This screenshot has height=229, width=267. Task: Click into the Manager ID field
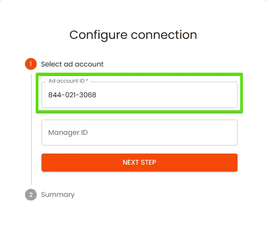pyautogui.click(x=139, y=133)
